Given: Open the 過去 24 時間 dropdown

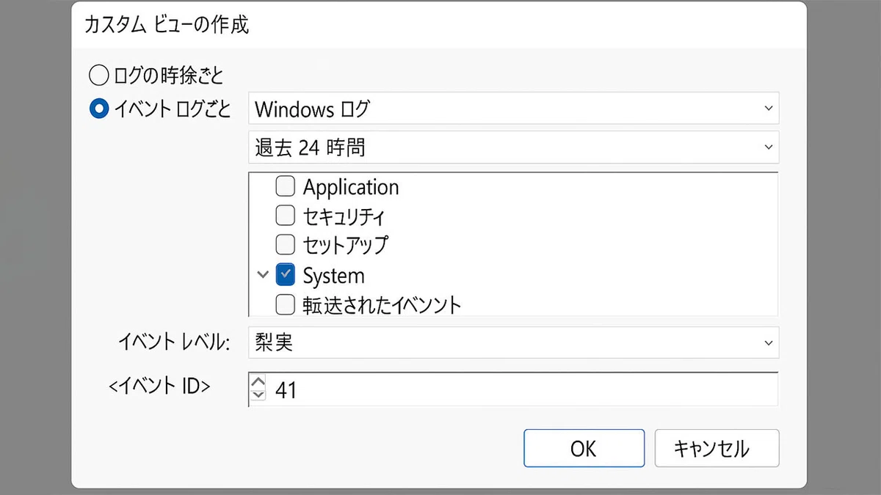Looking at the screenshot, I should pos(513,147).
